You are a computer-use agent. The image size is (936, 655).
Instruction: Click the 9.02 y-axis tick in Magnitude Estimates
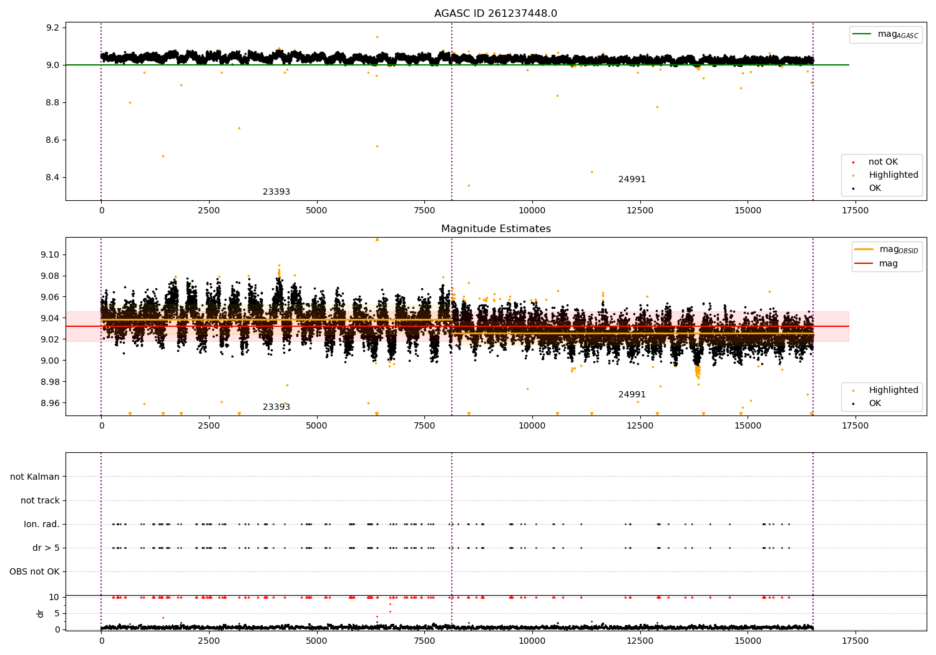[x=50, y=340]
